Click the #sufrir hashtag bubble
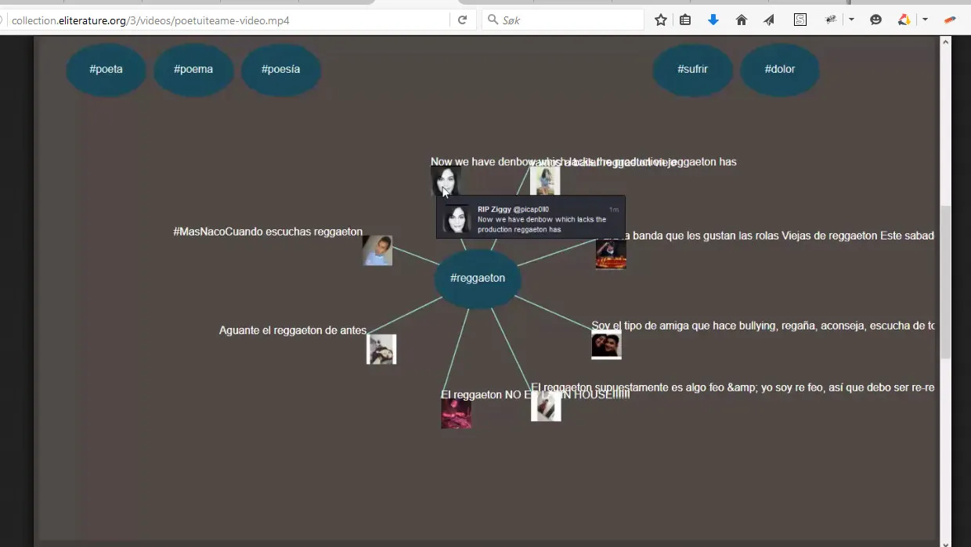This screenshot has width=971, height=547. [692, 70]
